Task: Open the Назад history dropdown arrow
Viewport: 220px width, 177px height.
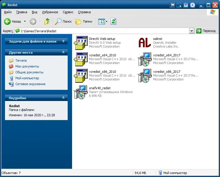Action: tap(25, 21)
